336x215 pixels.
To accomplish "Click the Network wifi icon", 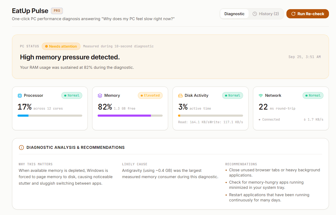I will (x=261, y=95).
